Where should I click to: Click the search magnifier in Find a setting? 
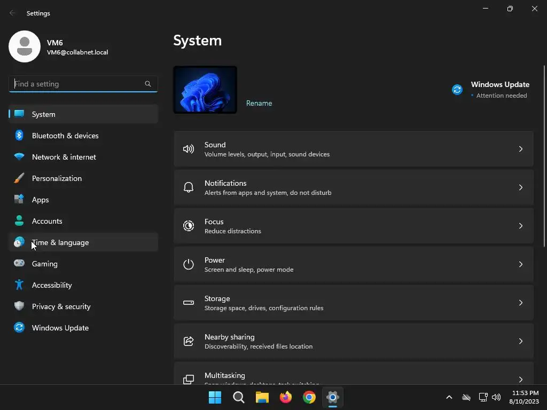[x=148, y=84]
